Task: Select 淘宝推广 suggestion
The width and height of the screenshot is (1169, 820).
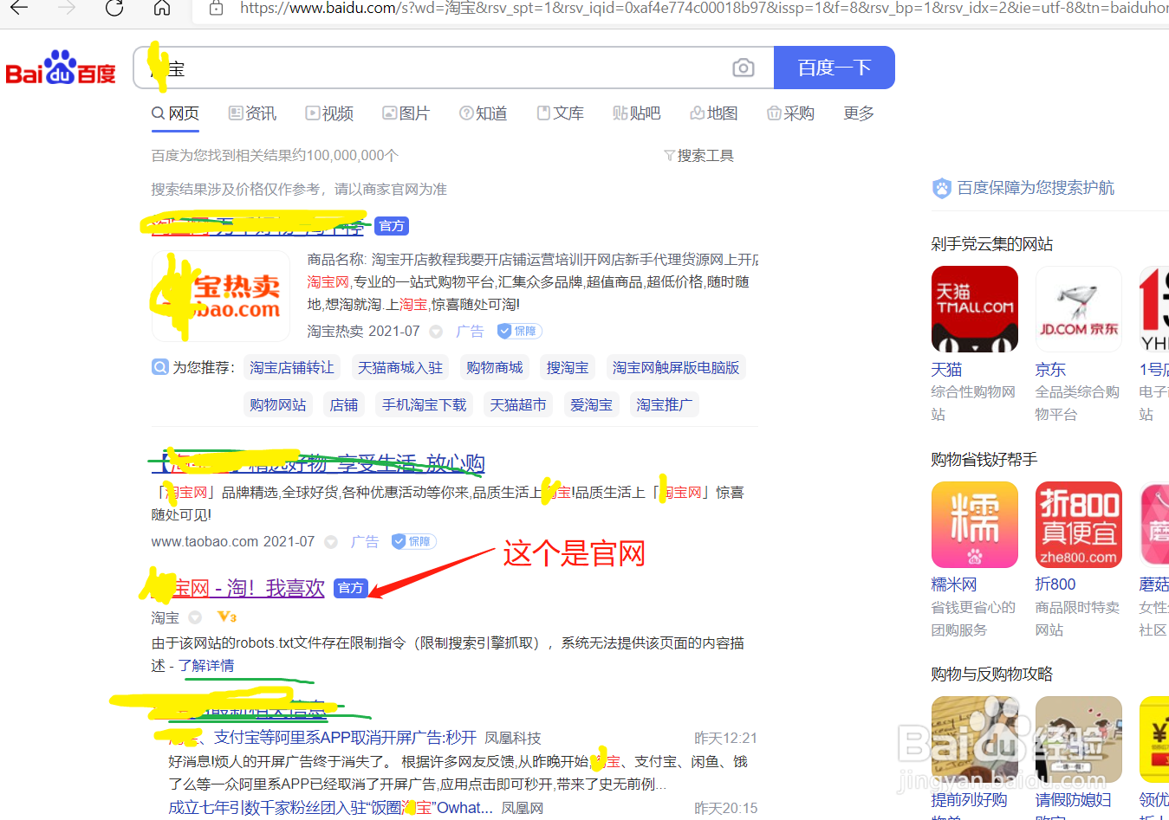Action: click(665, 405)
